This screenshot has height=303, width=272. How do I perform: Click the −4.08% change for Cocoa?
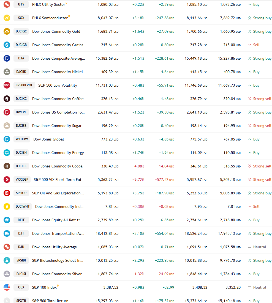(x=138, y=166)
